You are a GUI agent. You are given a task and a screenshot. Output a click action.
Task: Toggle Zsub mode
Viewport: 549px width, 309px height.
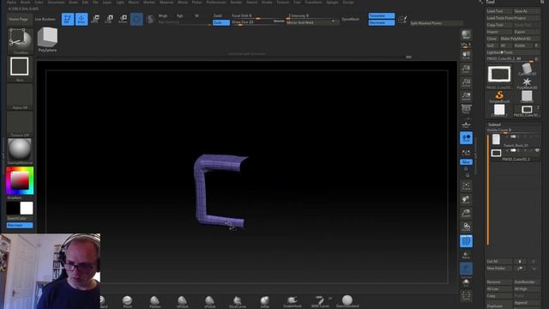click(221, 22)
